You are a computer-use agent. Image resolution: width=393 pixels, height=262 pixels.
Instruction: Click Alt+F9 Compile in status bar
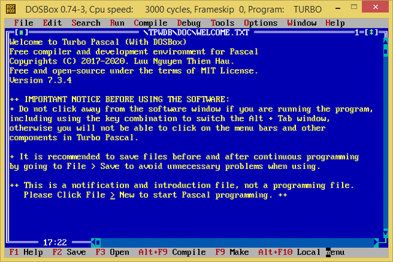172,252
